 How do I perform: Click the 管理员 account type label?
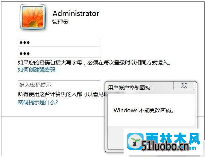pos(60,22)
